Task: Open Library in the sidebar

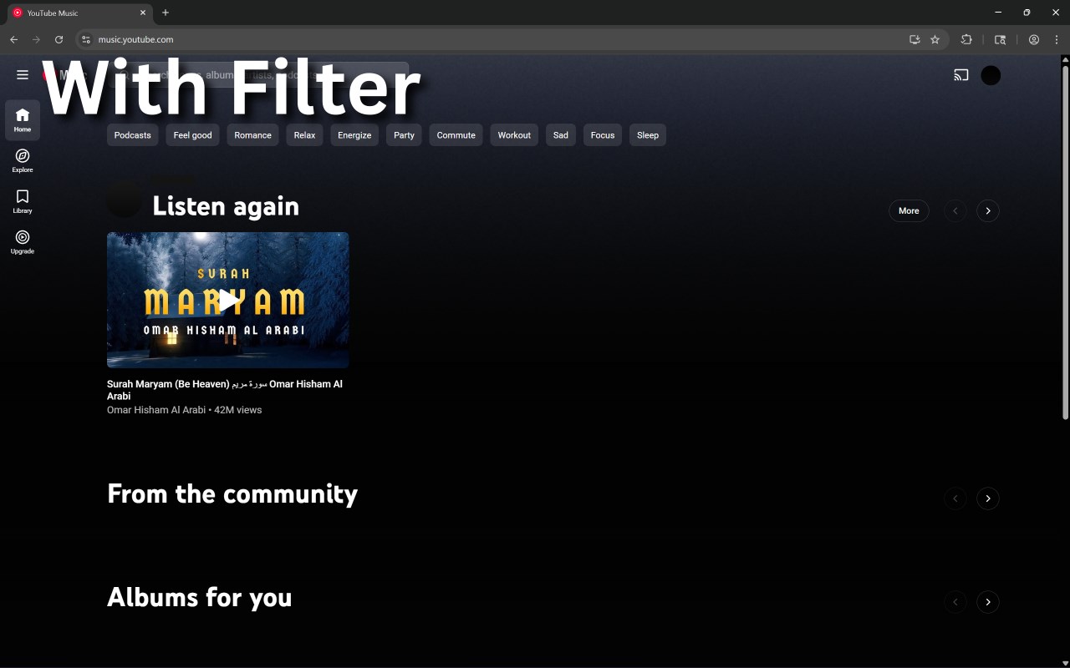Action: coord(23,202)
